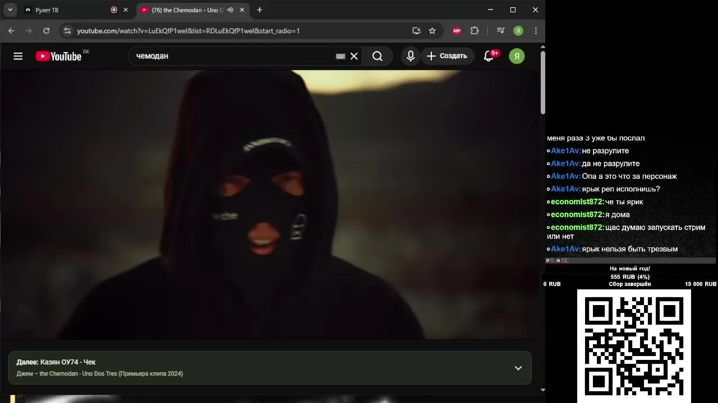
Task: Open the ABP Adblock extension
Action: coord(457,31)
